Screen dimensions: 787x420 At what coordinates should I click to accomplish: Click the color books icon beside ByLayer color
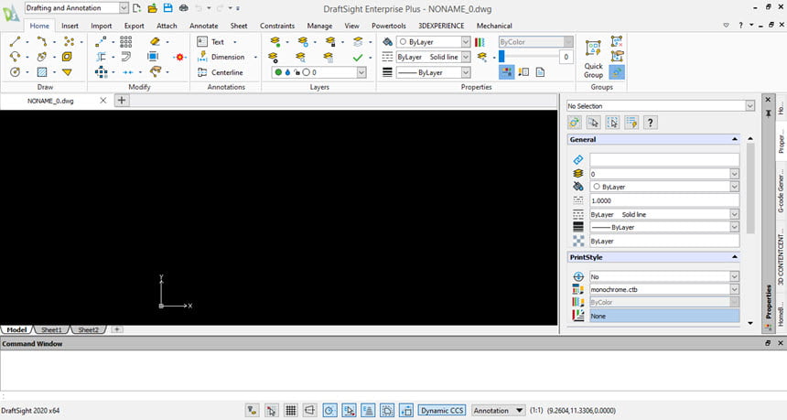tap(480, 42)
